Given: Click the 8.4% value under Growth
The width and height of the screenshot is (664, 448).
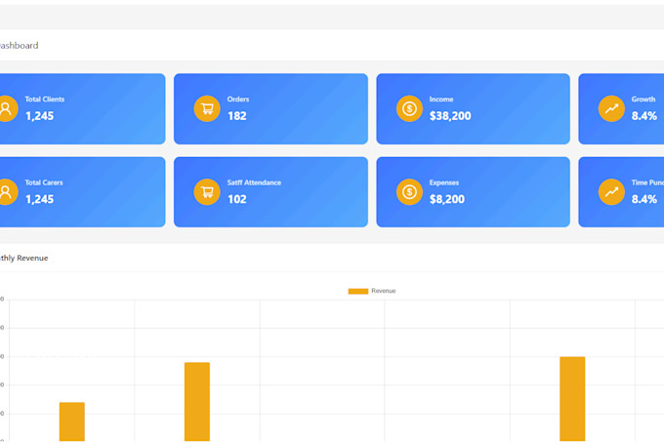Looking at the screenshot, I should point(644,116).
